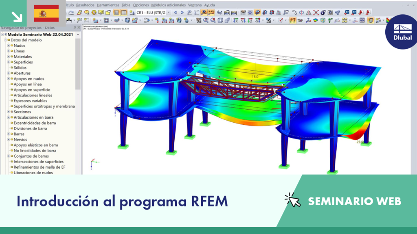This screenshot has height=234, width=417.
Task: Expand Conjuntos de barras node
Action: (x=9, y=156)
